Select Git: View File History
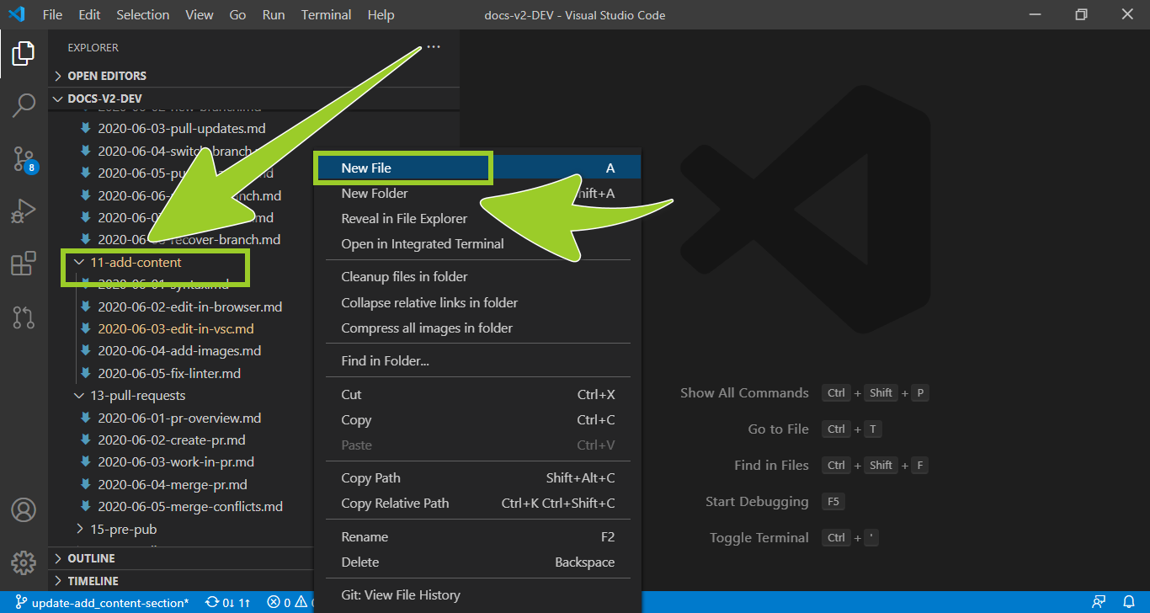The height and width of the screenshot is (613, 1150). click(477, 595)
